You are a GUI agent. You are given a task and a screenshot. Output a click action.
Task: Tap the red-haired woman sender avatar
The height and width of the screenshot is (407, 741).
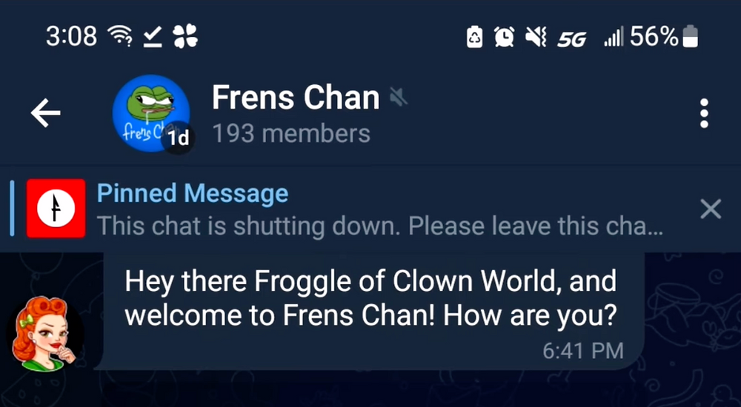click(x=45, y=334)
